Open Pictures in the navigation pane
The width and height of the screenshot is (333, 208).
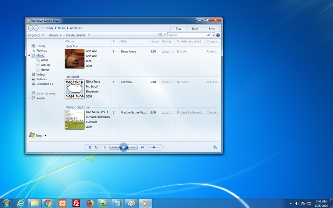coord(39,79)
